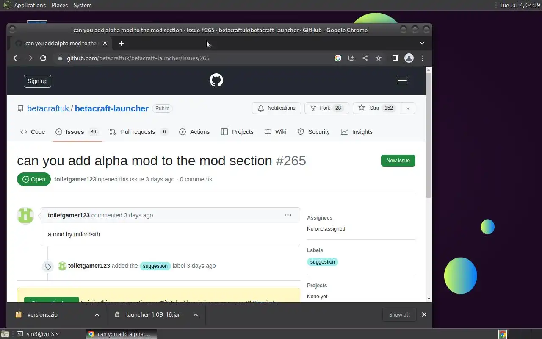
Task: Expand the tab search chevron
Action: tap(422, 43)
